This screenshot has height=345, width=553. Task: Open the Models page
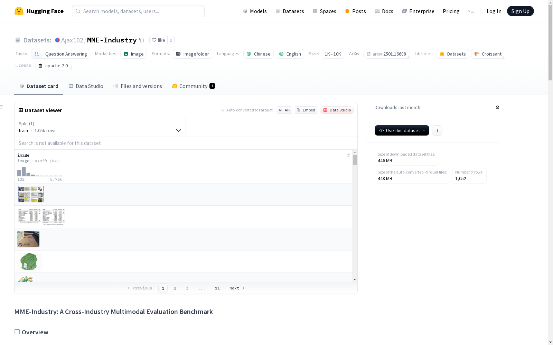tap(255, 11)
